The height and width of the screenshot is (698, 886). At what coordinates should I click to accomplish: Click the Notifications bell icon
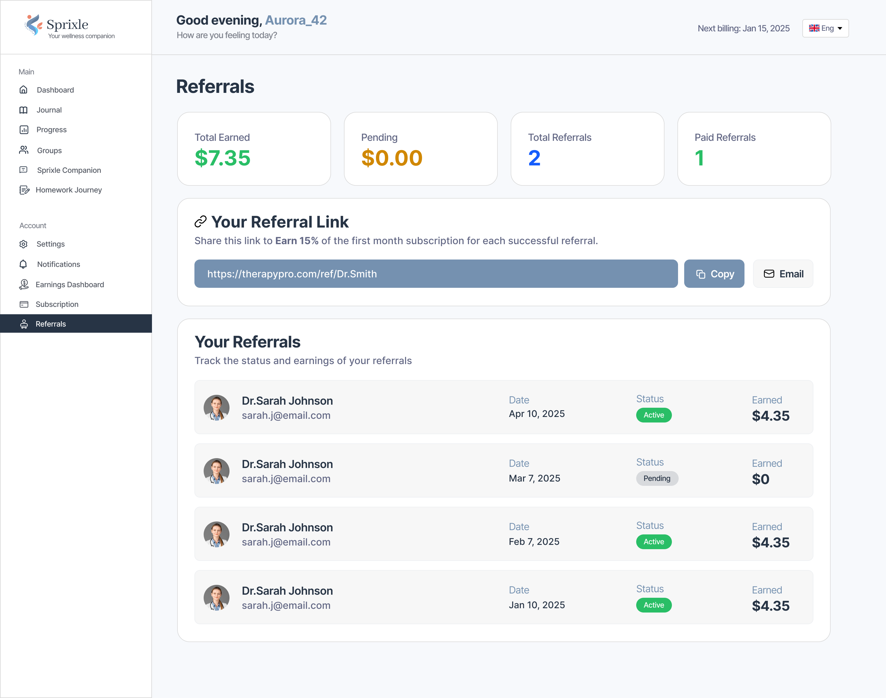24,264
